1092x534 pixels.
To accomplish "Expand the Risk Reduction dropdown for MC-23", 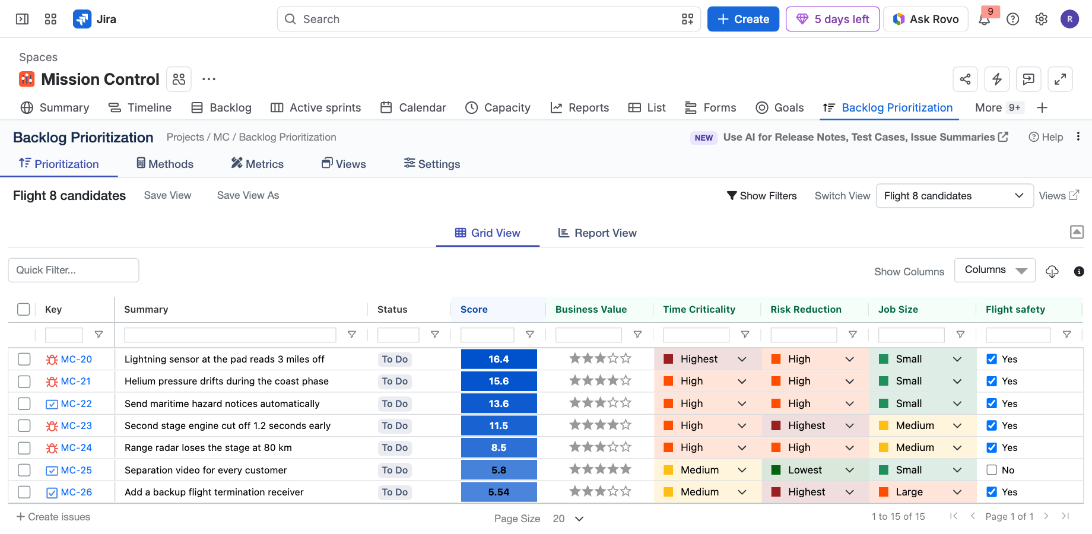I will click(x=849, y=425).
